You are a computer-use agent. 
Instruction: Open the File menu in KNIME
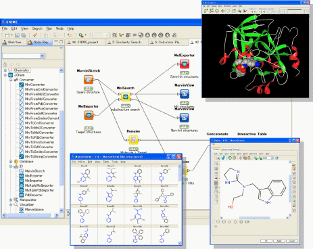[5, 28]
